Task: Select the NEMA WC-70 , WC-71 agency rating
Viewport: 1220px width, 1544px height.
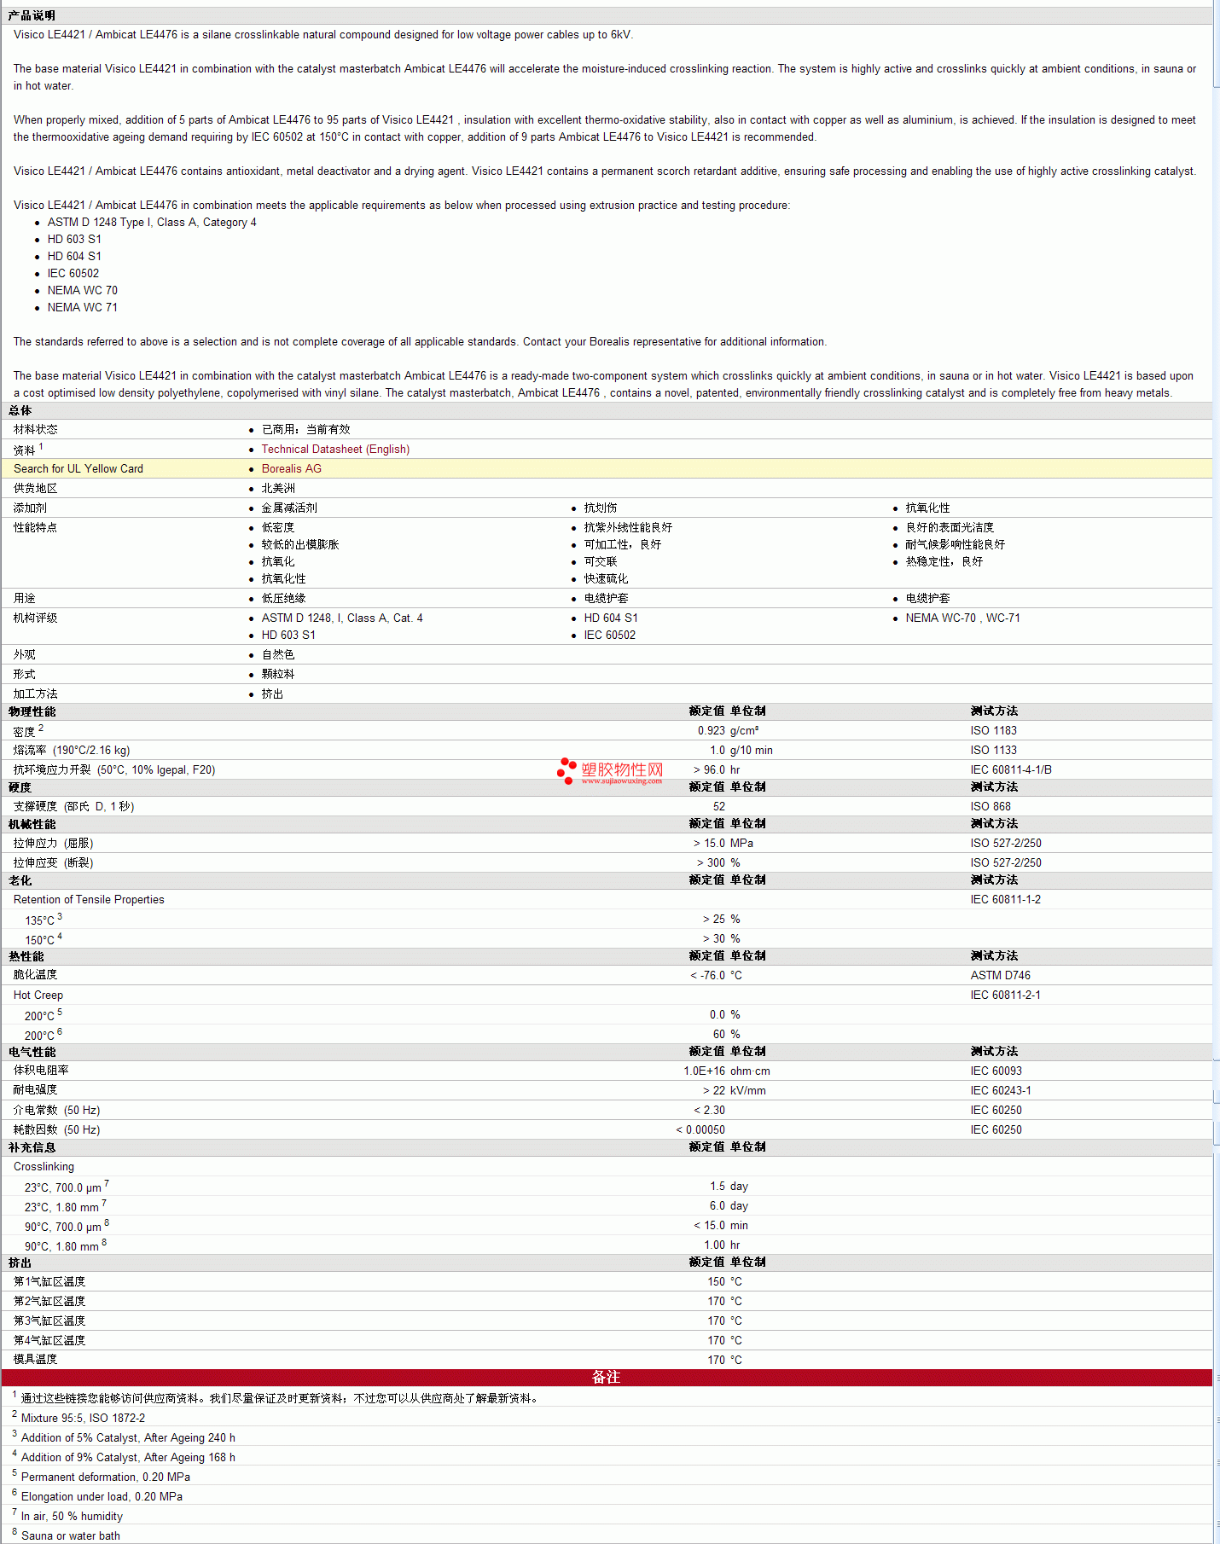Action: pyautogui.click(x=963, y=618)
